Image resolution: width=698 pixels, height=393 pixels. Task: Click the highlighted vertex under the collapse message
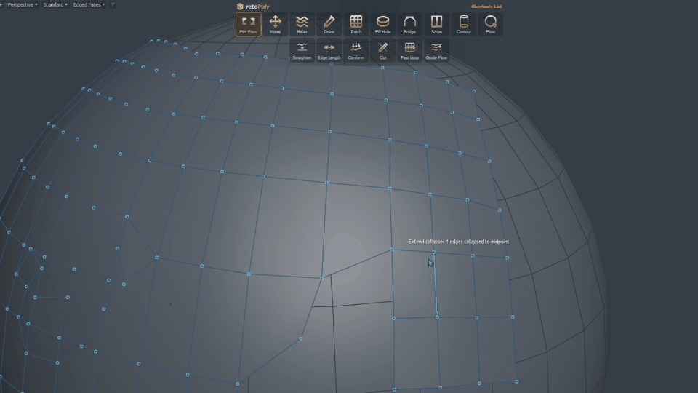click(433, 253)
